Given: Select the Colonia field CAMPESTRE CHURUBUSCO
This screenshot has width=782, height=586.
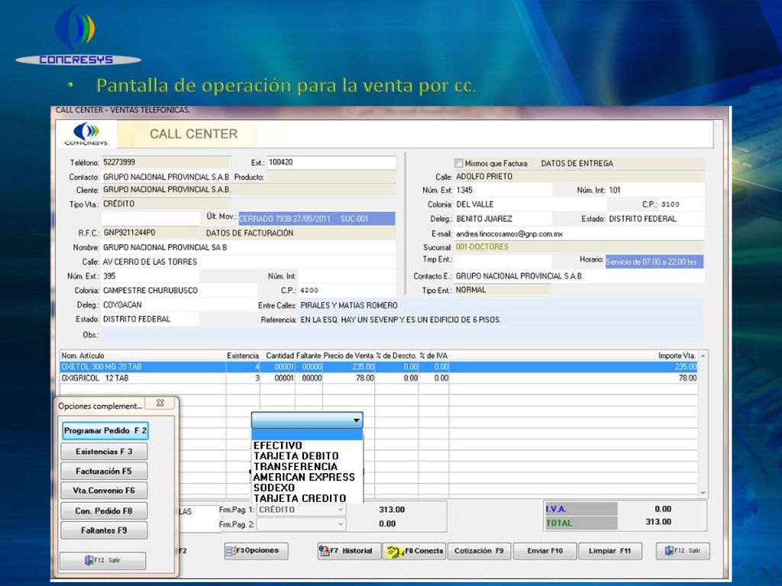Looking at the screenshot, I should click(179, 291).
